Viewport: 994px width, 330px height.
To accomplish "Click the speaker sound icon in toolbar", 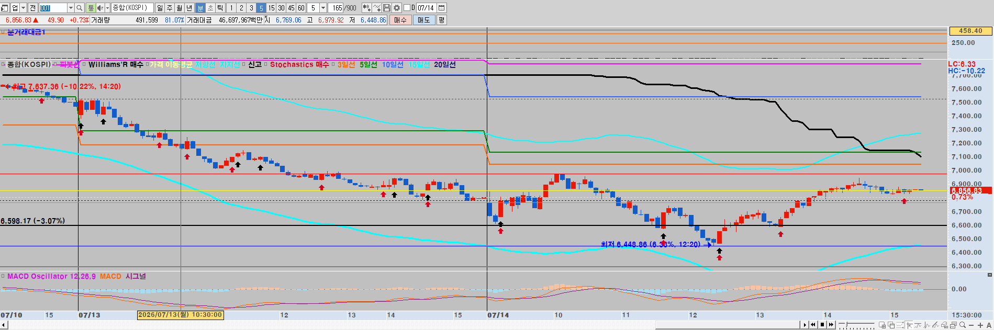I will tap(100, 8).
